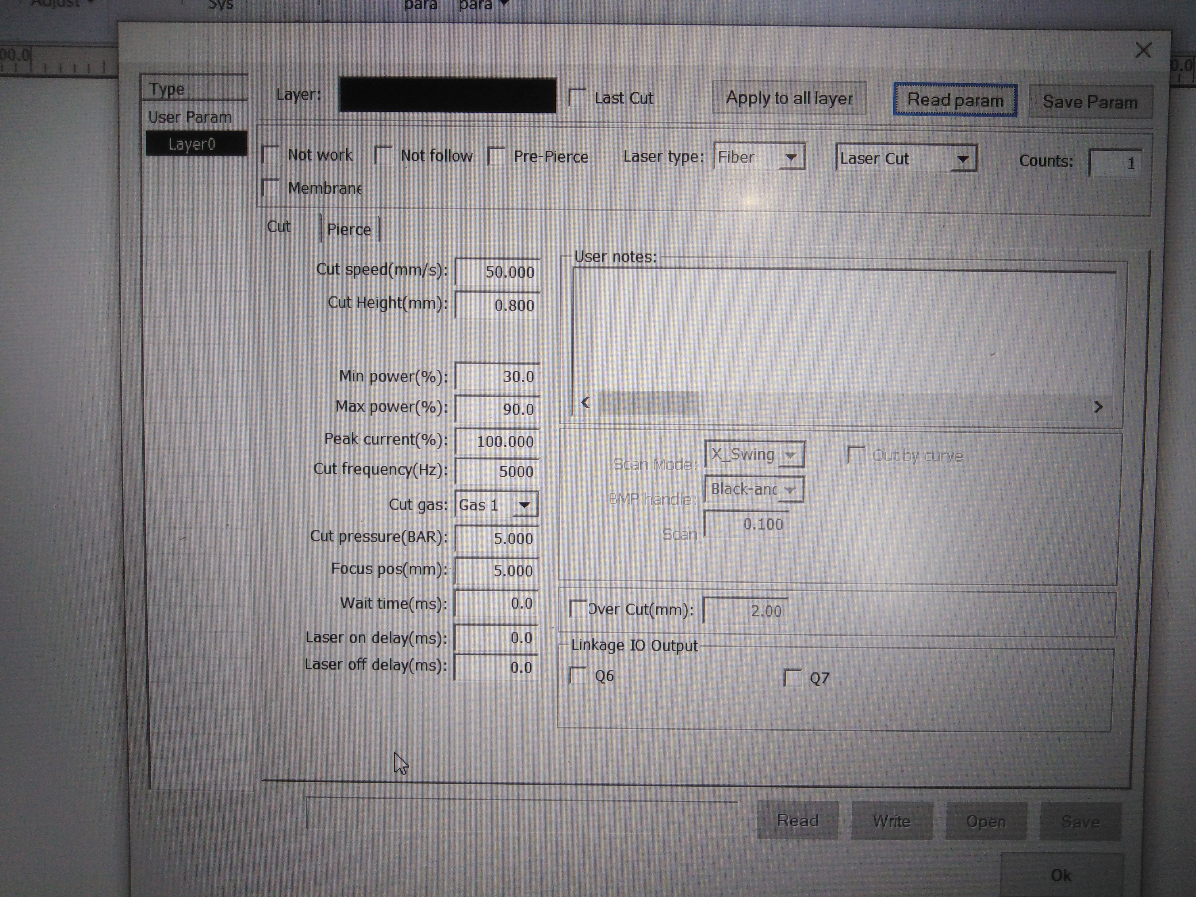Click the Cut speed input field

tap(497, 271)
